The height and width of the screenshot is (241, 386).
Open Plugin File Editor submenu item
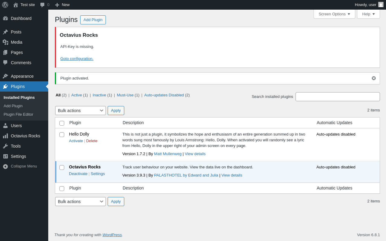pyautogui.click(x=18, y=114)
